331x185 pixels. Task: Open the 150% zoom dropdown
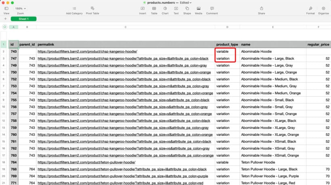click(20, 8)
